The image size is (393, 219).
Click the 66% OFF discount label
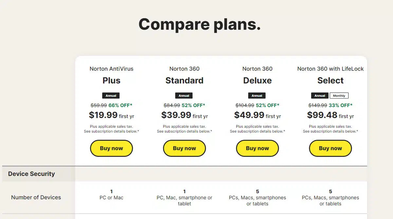[120, 105]
